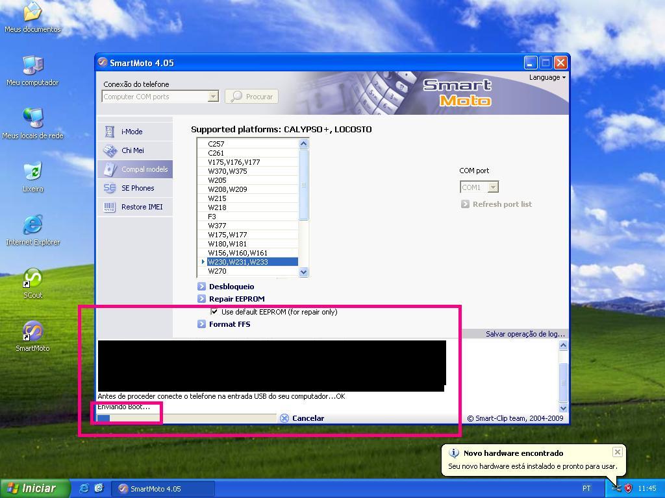Click the Format FFS arrow icon
Image resolution: width=665 pixels, height=498 pixels.
pyautogui.click(x=201, y=324)
